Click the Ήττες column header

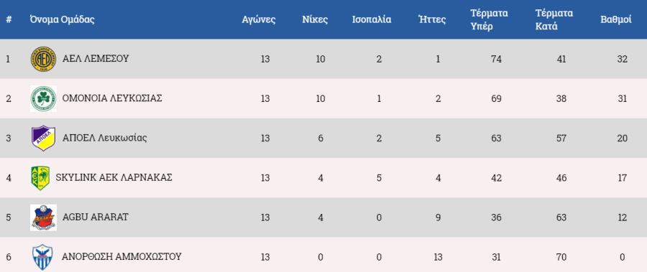click(x=432, y=19)
